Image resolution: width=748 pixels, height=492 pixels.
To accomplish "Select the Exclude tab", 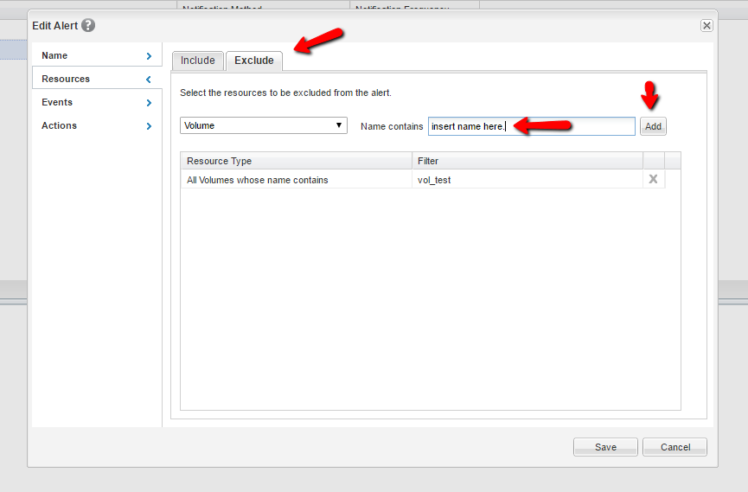I will coord(253,61).
